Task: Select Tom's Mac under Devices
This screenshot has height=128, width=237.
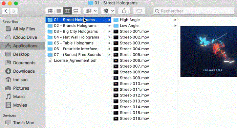Action: (x=23, y=123)
